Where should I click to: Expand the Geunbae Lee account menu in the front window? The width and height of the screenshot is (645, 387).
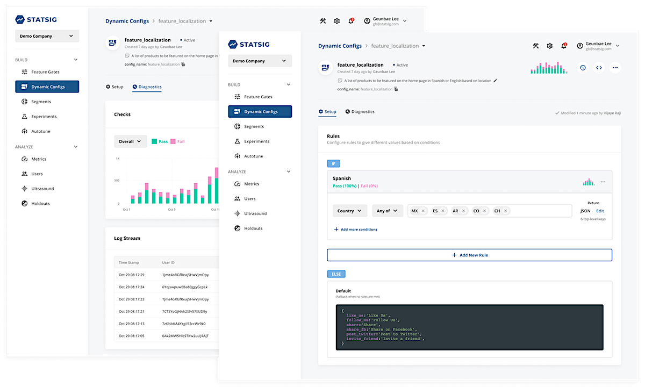618,45
